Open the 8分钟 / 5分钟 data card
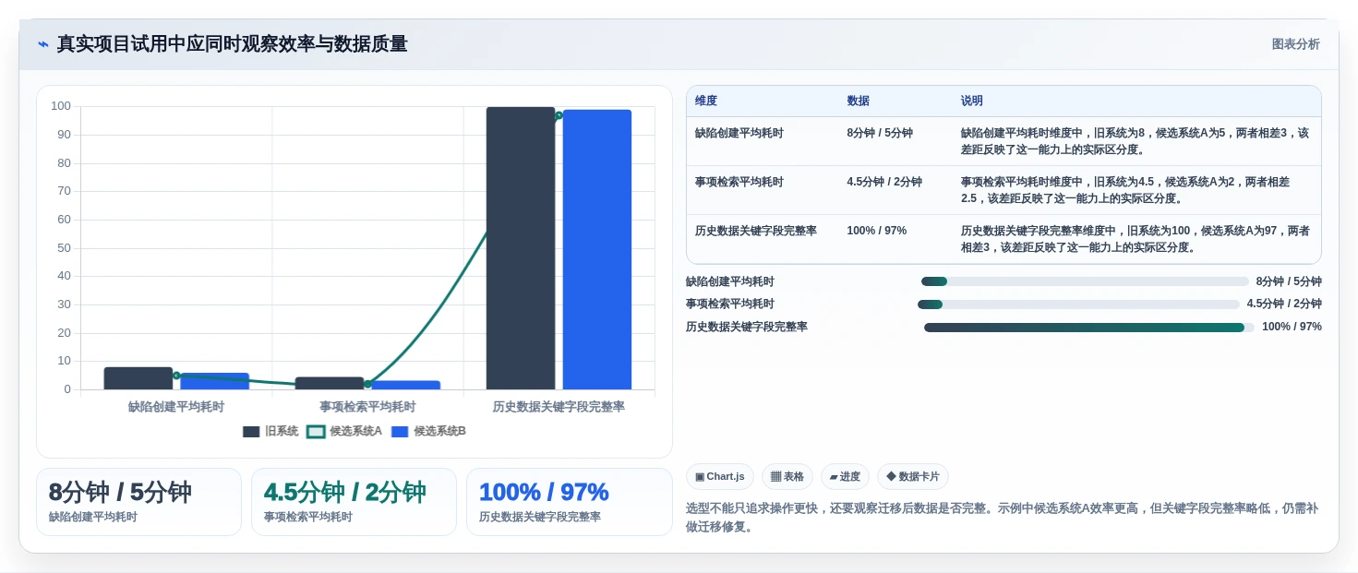The height and width of the screenshot is (573, 1358). click(138, 502)
